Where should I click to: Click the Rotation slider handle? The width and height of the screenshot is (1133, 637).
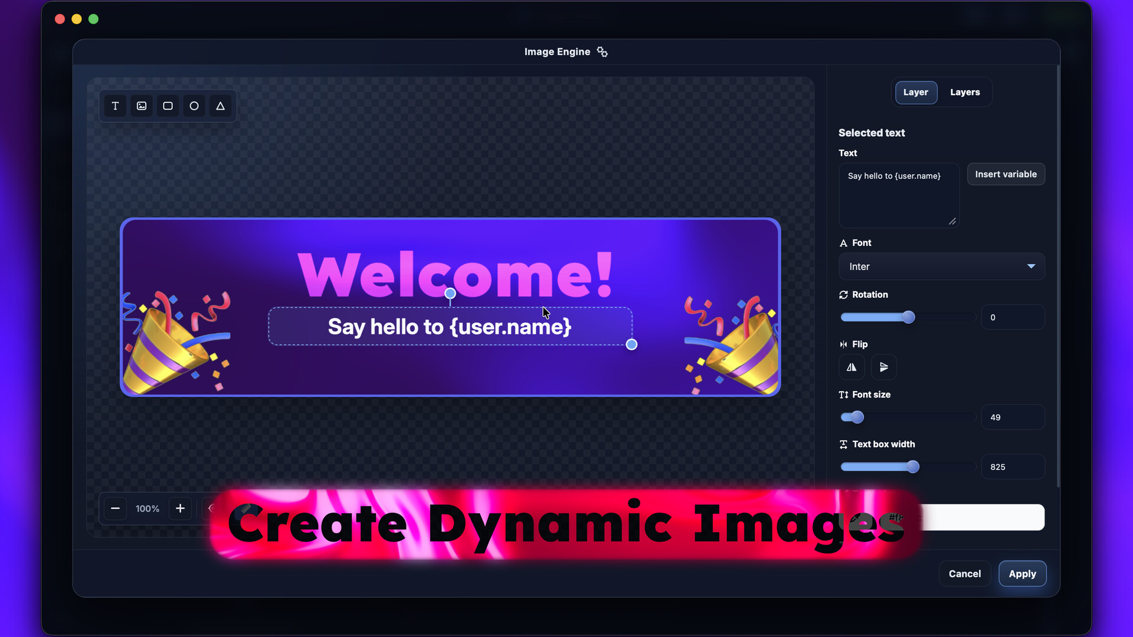click(908, 317)
